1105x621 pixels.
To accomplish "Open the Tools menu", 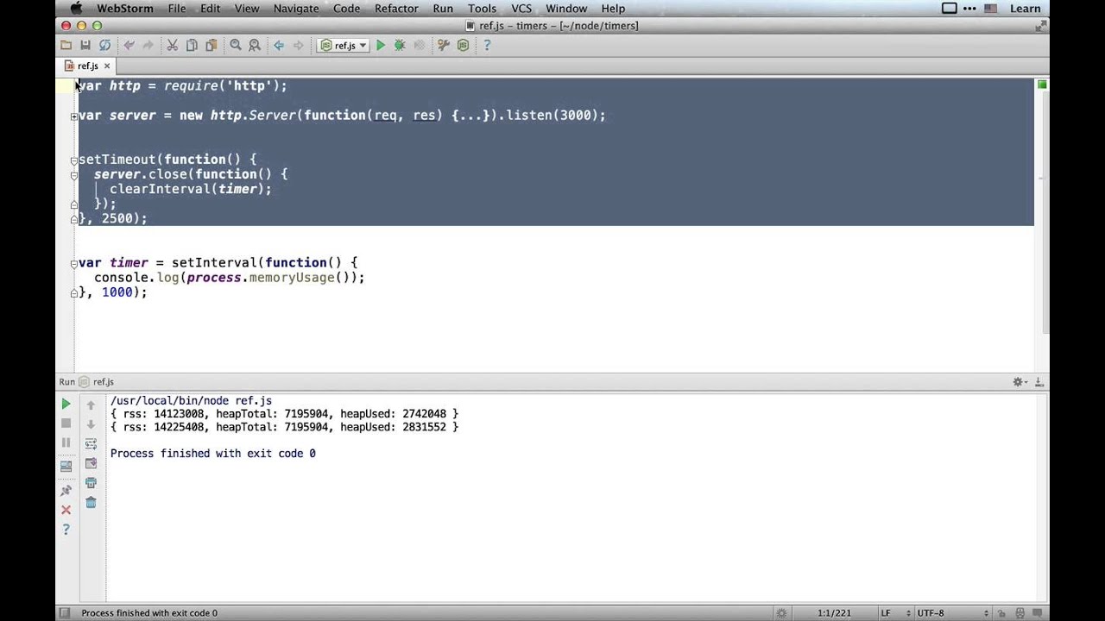I will pos(482,9).
